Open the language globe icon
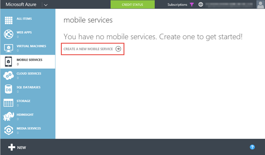This screenshot has height=155, width=265. click(x=200, y=5)
